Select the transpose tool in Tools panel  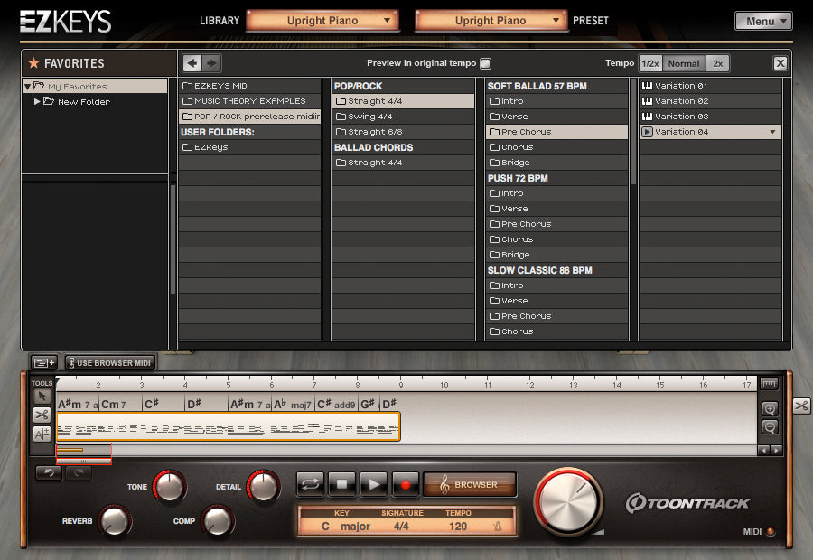coord(42,434)
